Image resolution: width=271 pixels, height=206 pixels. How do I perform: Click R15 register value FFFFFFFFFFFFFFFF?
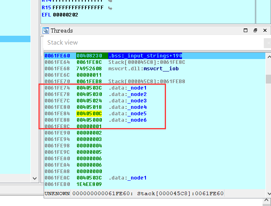click(78, 8)
